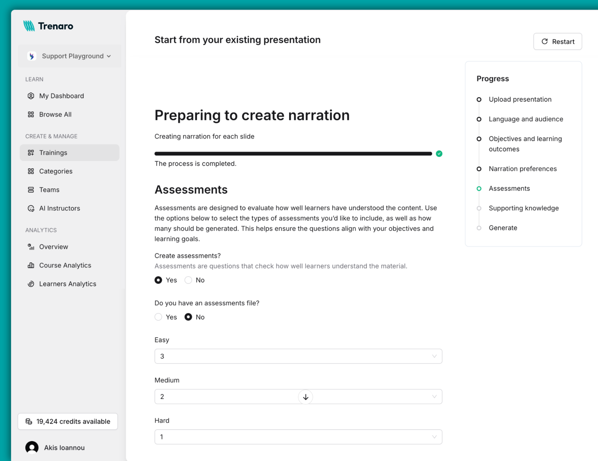
Task: Select Yes for creating assessments
Action: click(158, 280)
